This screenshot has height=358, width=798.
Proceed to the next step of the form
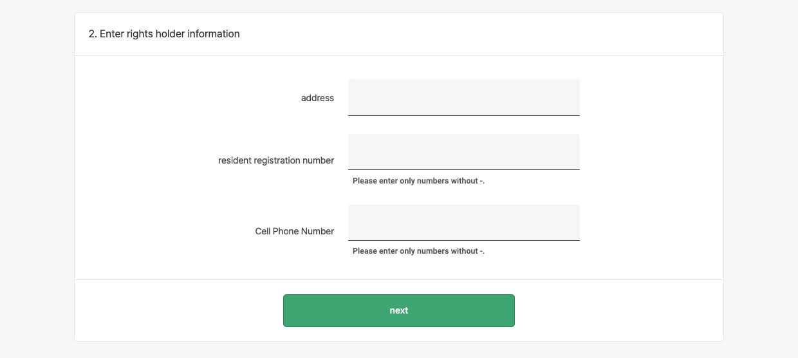[399, 310]
